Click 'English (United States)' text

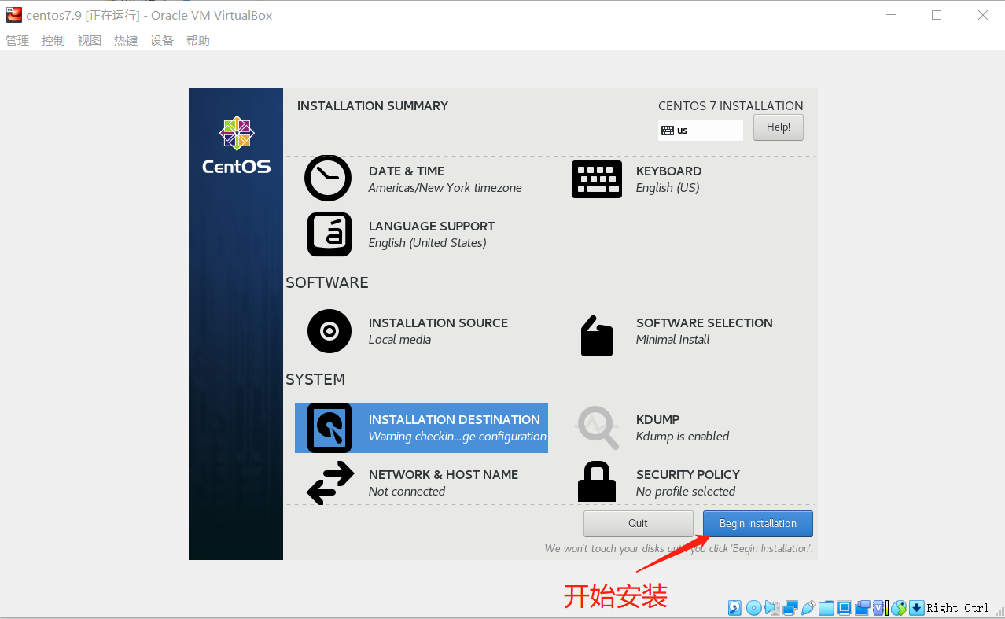pos(428,243)
